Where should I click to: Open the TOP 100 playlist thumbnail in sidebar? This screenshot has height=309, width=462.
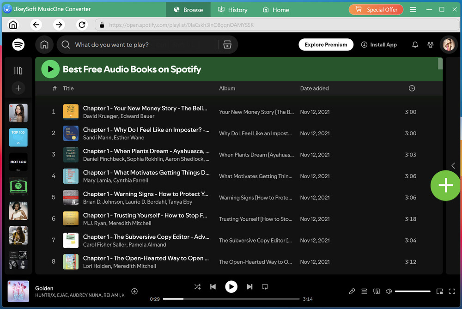click(x=18, y=137)
